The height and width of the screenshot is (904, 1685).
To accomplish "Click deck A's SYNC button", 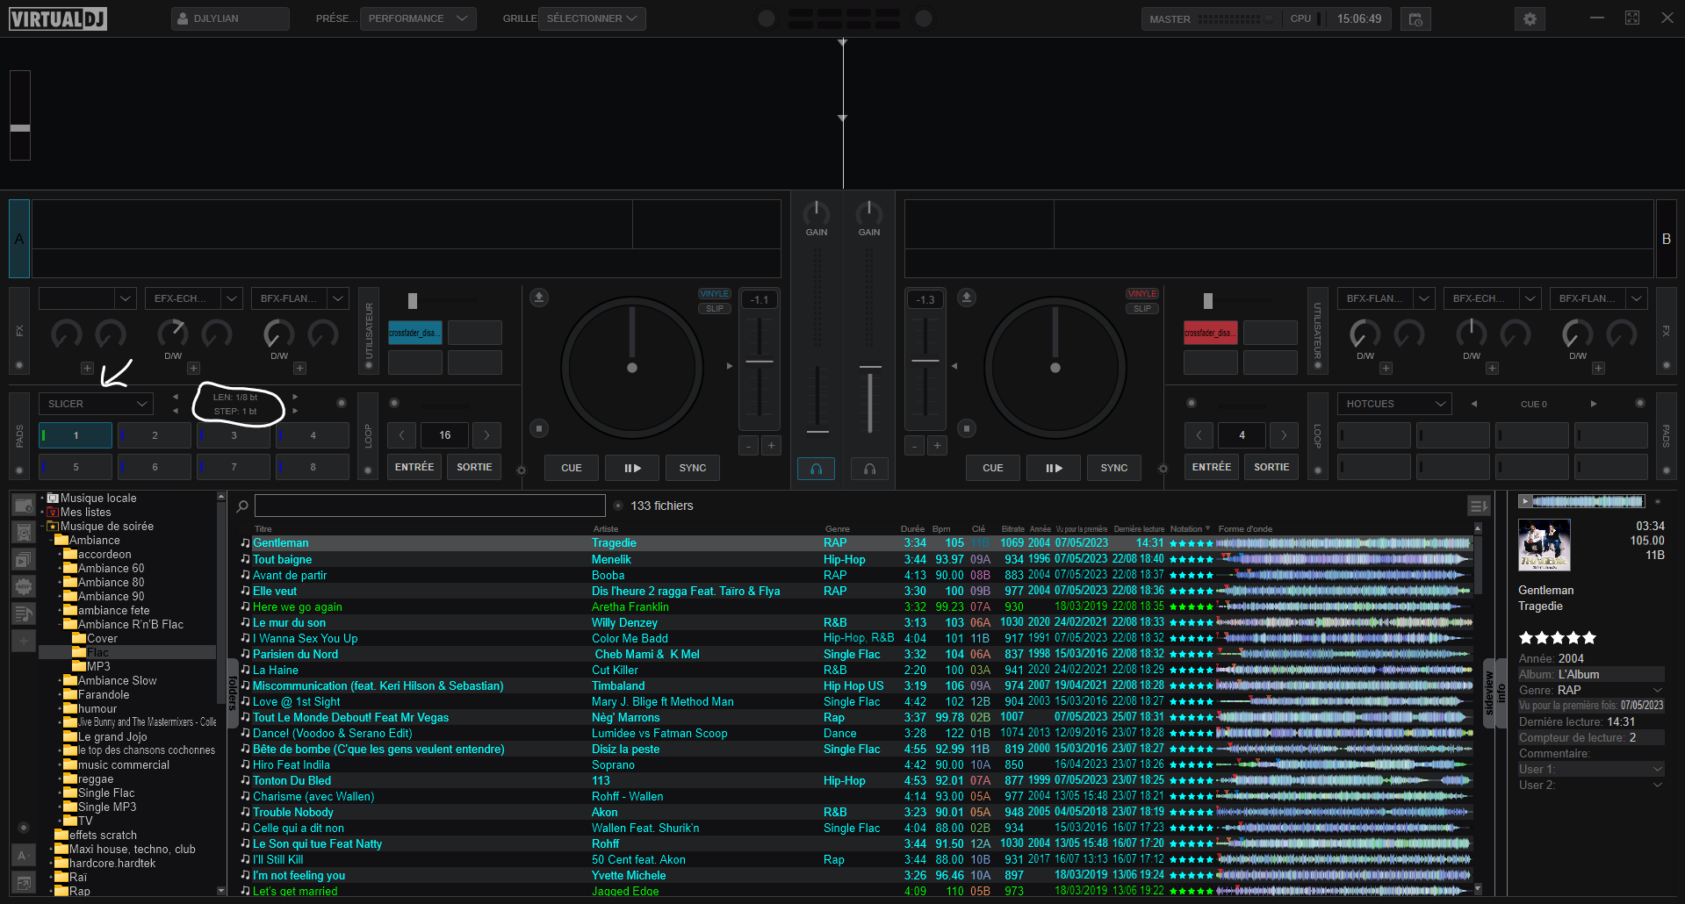I will 693,468.
